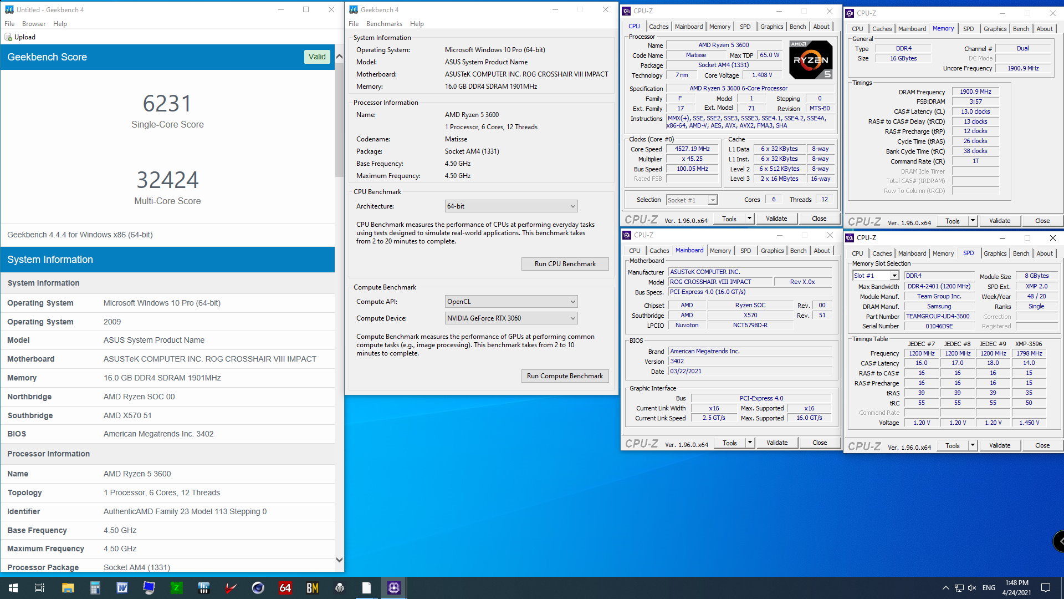
Task: Click the BIOS Version 3402 field
Action: [x=750, y=361]
